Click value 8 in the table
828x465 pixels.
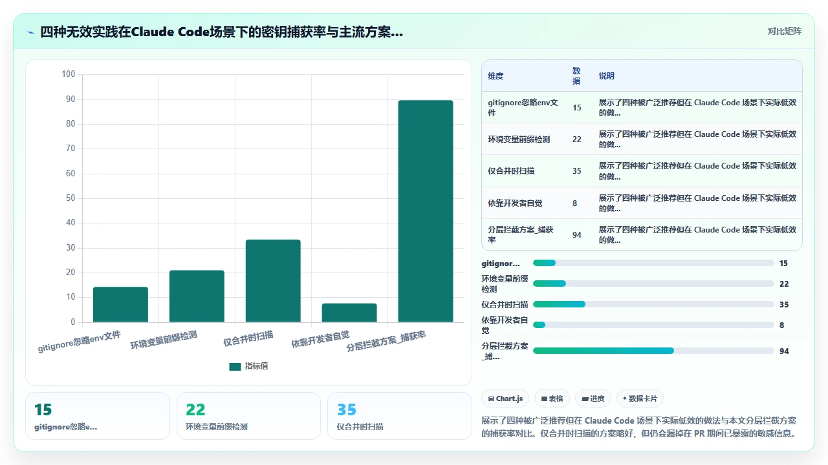pyautogui.click(x=574, y=203)
